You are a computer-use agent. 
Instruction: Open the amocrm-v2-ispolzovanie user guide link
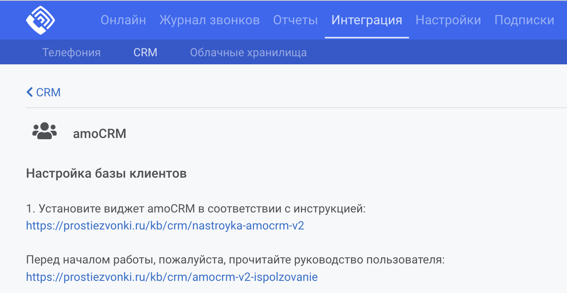pos(172,277)
